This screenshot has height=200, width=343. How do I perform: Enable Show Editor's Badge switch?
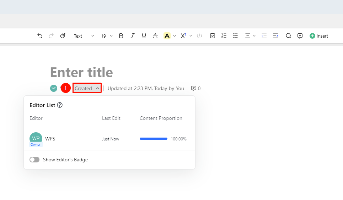coord(34,160)
